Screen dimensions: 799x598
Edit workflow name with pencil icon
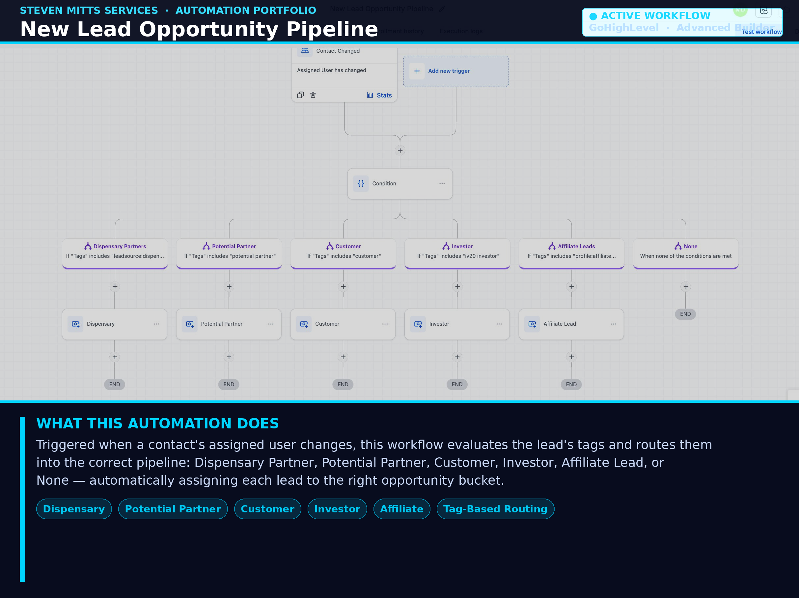[442, 9]
